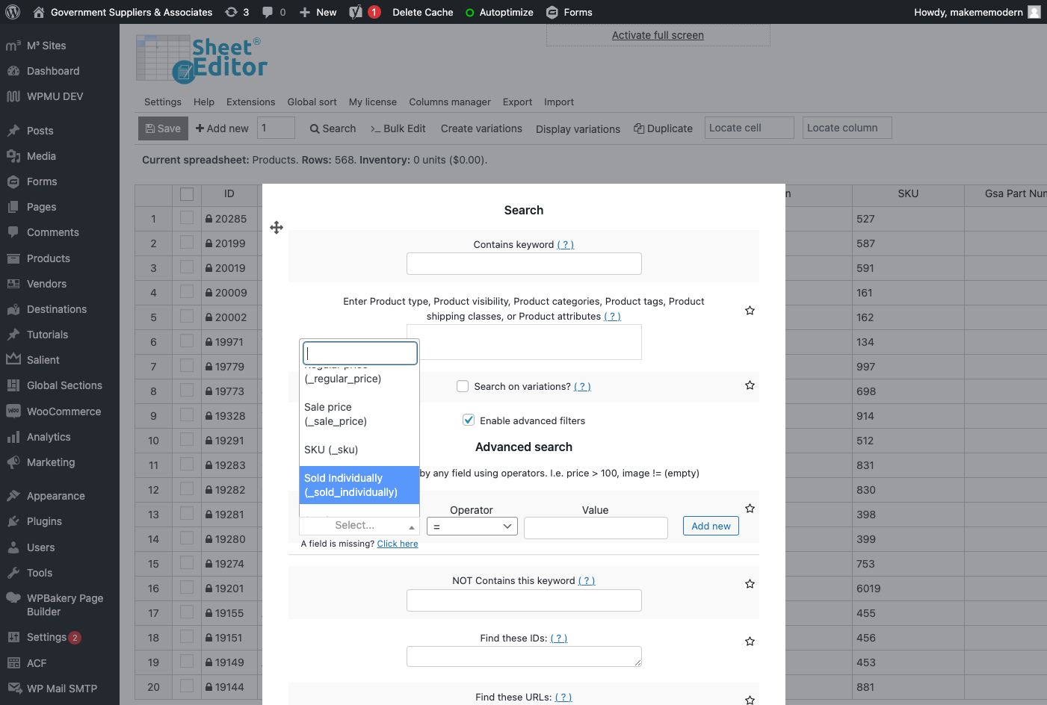1047x705 pixels.
Task: Open the makememodern user avatar
Action: [1034, 12]
